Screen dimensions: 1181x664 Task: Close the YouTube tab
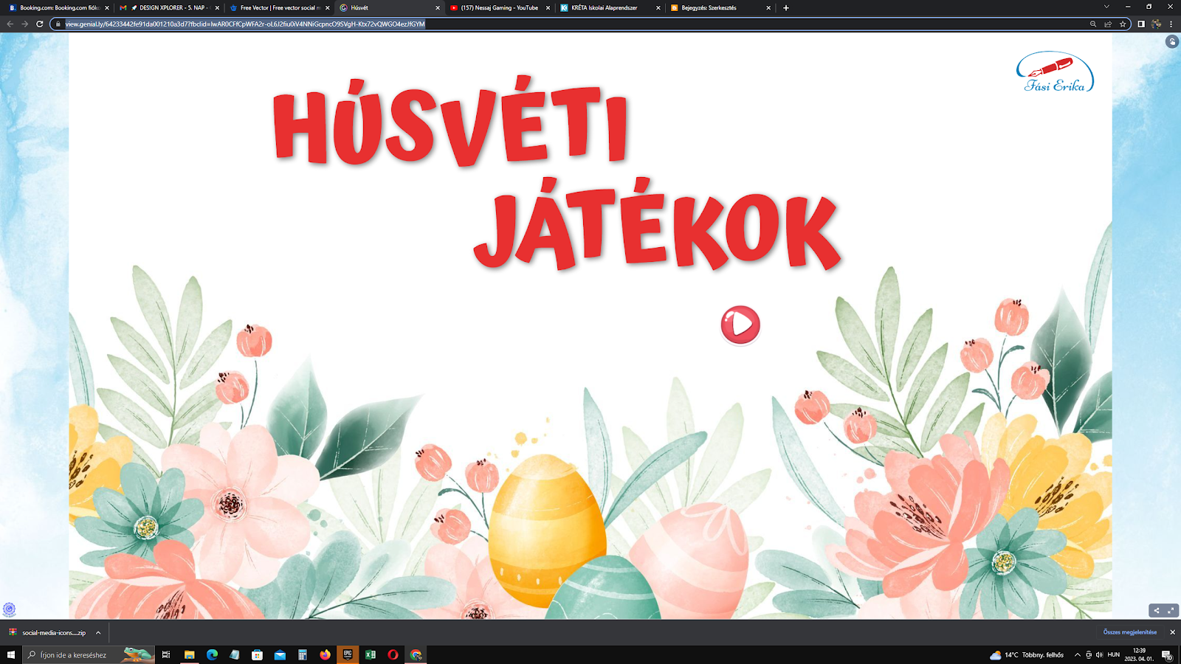coord(548,7)
